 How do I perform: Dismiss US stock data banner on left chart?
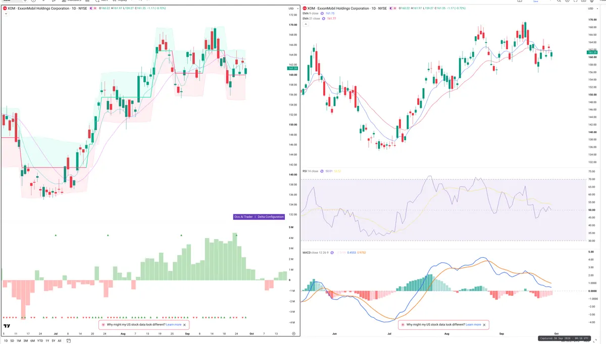(x=185, y=325)
